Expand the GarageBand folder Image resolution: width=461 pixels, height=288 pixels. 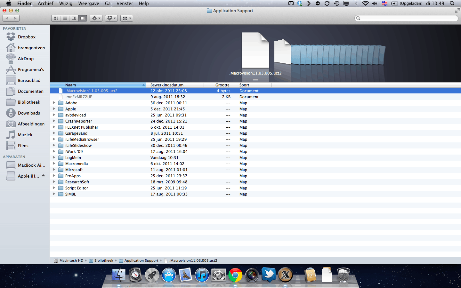pyautogui.click(x=54, y=133)
